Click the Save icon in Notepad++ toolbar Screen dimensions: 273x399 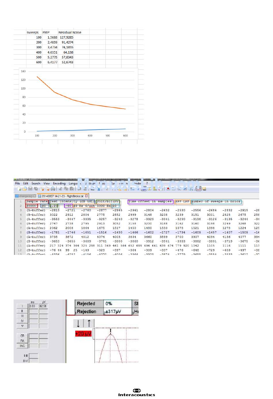click(30, 189)
